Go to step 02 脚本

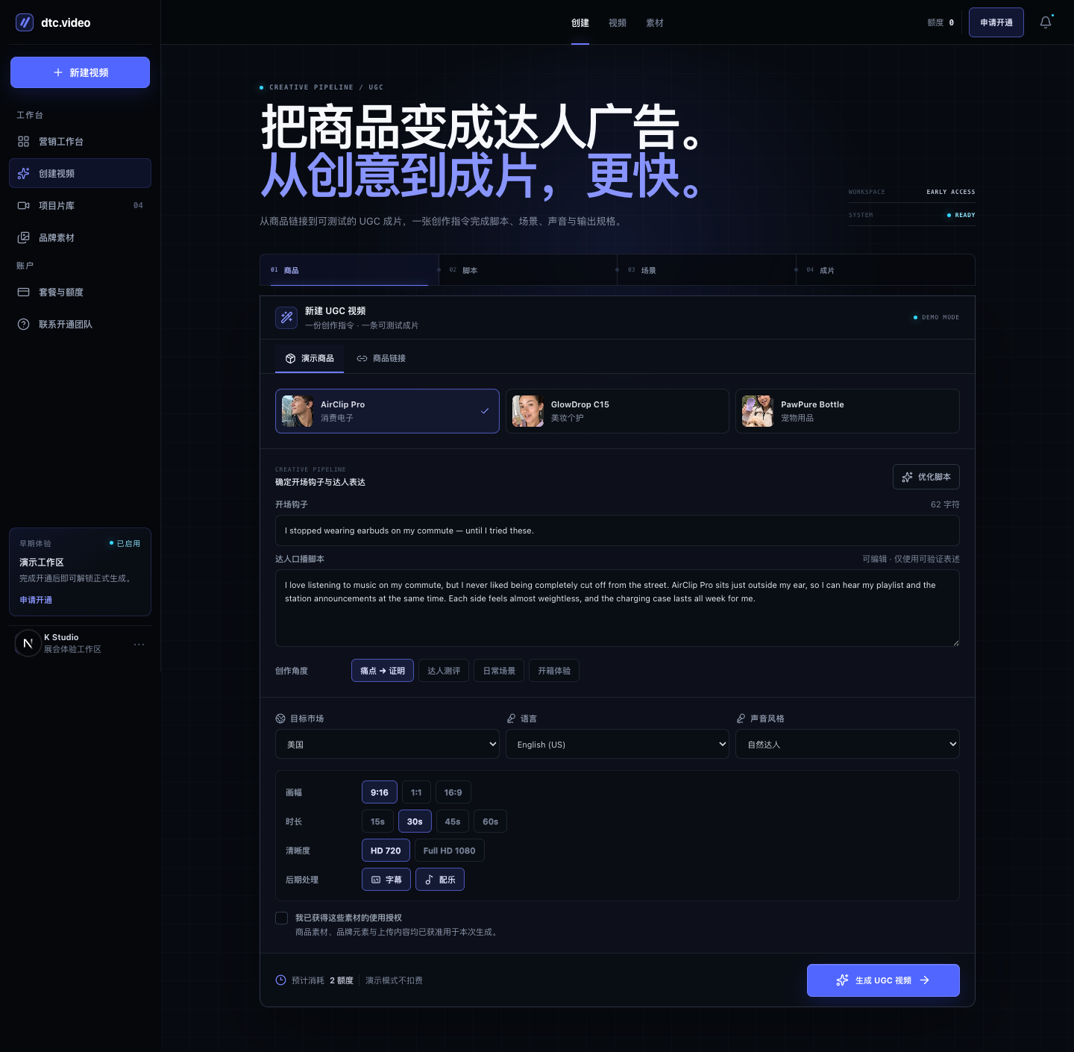pyautogui.click(x=528, y=270)
